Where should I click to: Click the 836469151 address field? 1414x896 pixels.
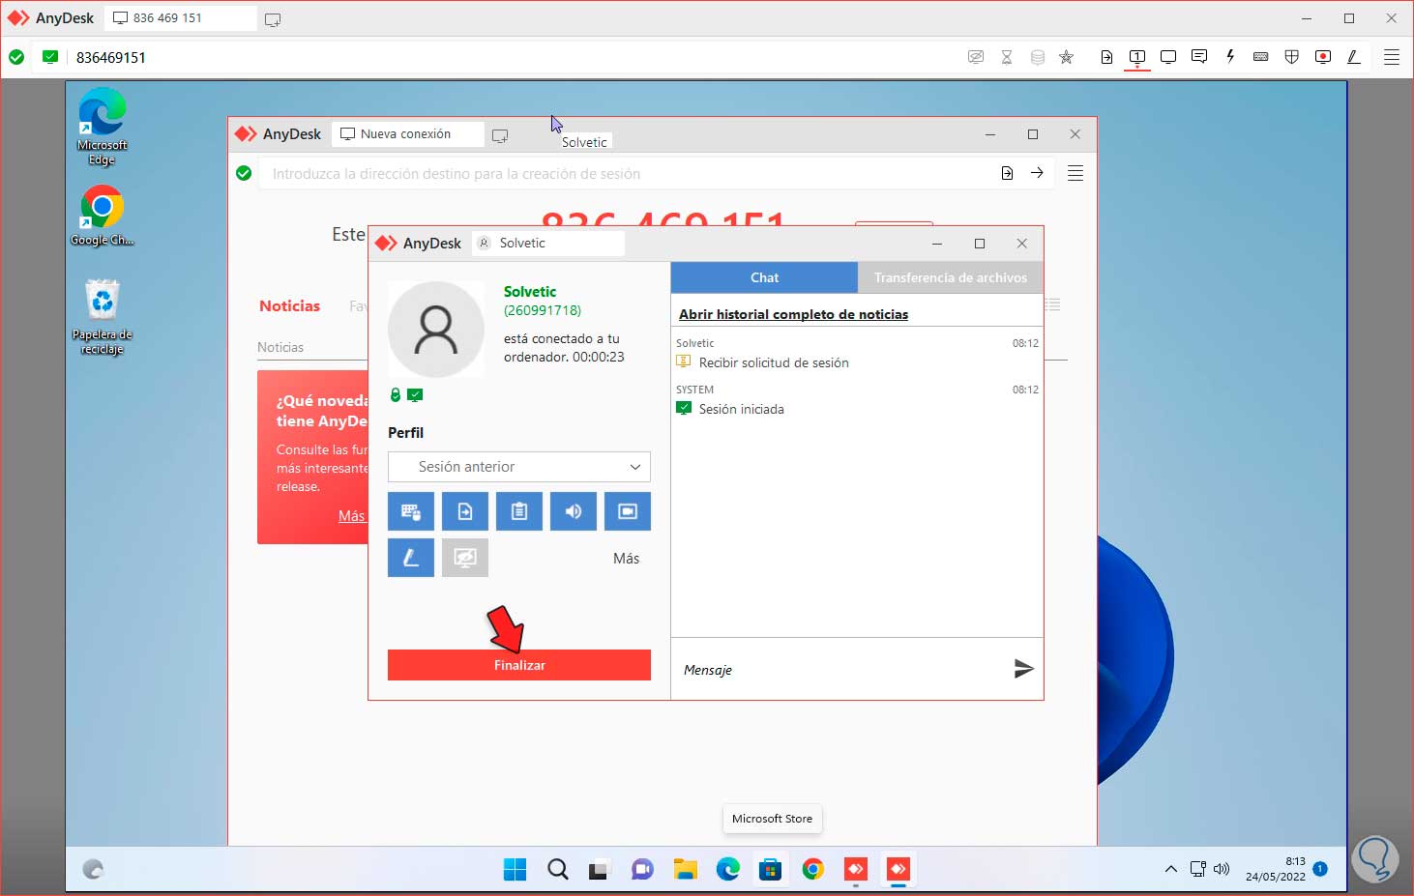tap(513, 57)
